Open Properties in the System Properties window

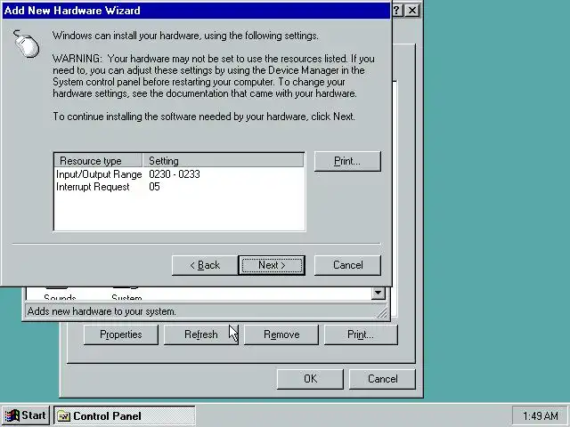click(x=121, y=334)
